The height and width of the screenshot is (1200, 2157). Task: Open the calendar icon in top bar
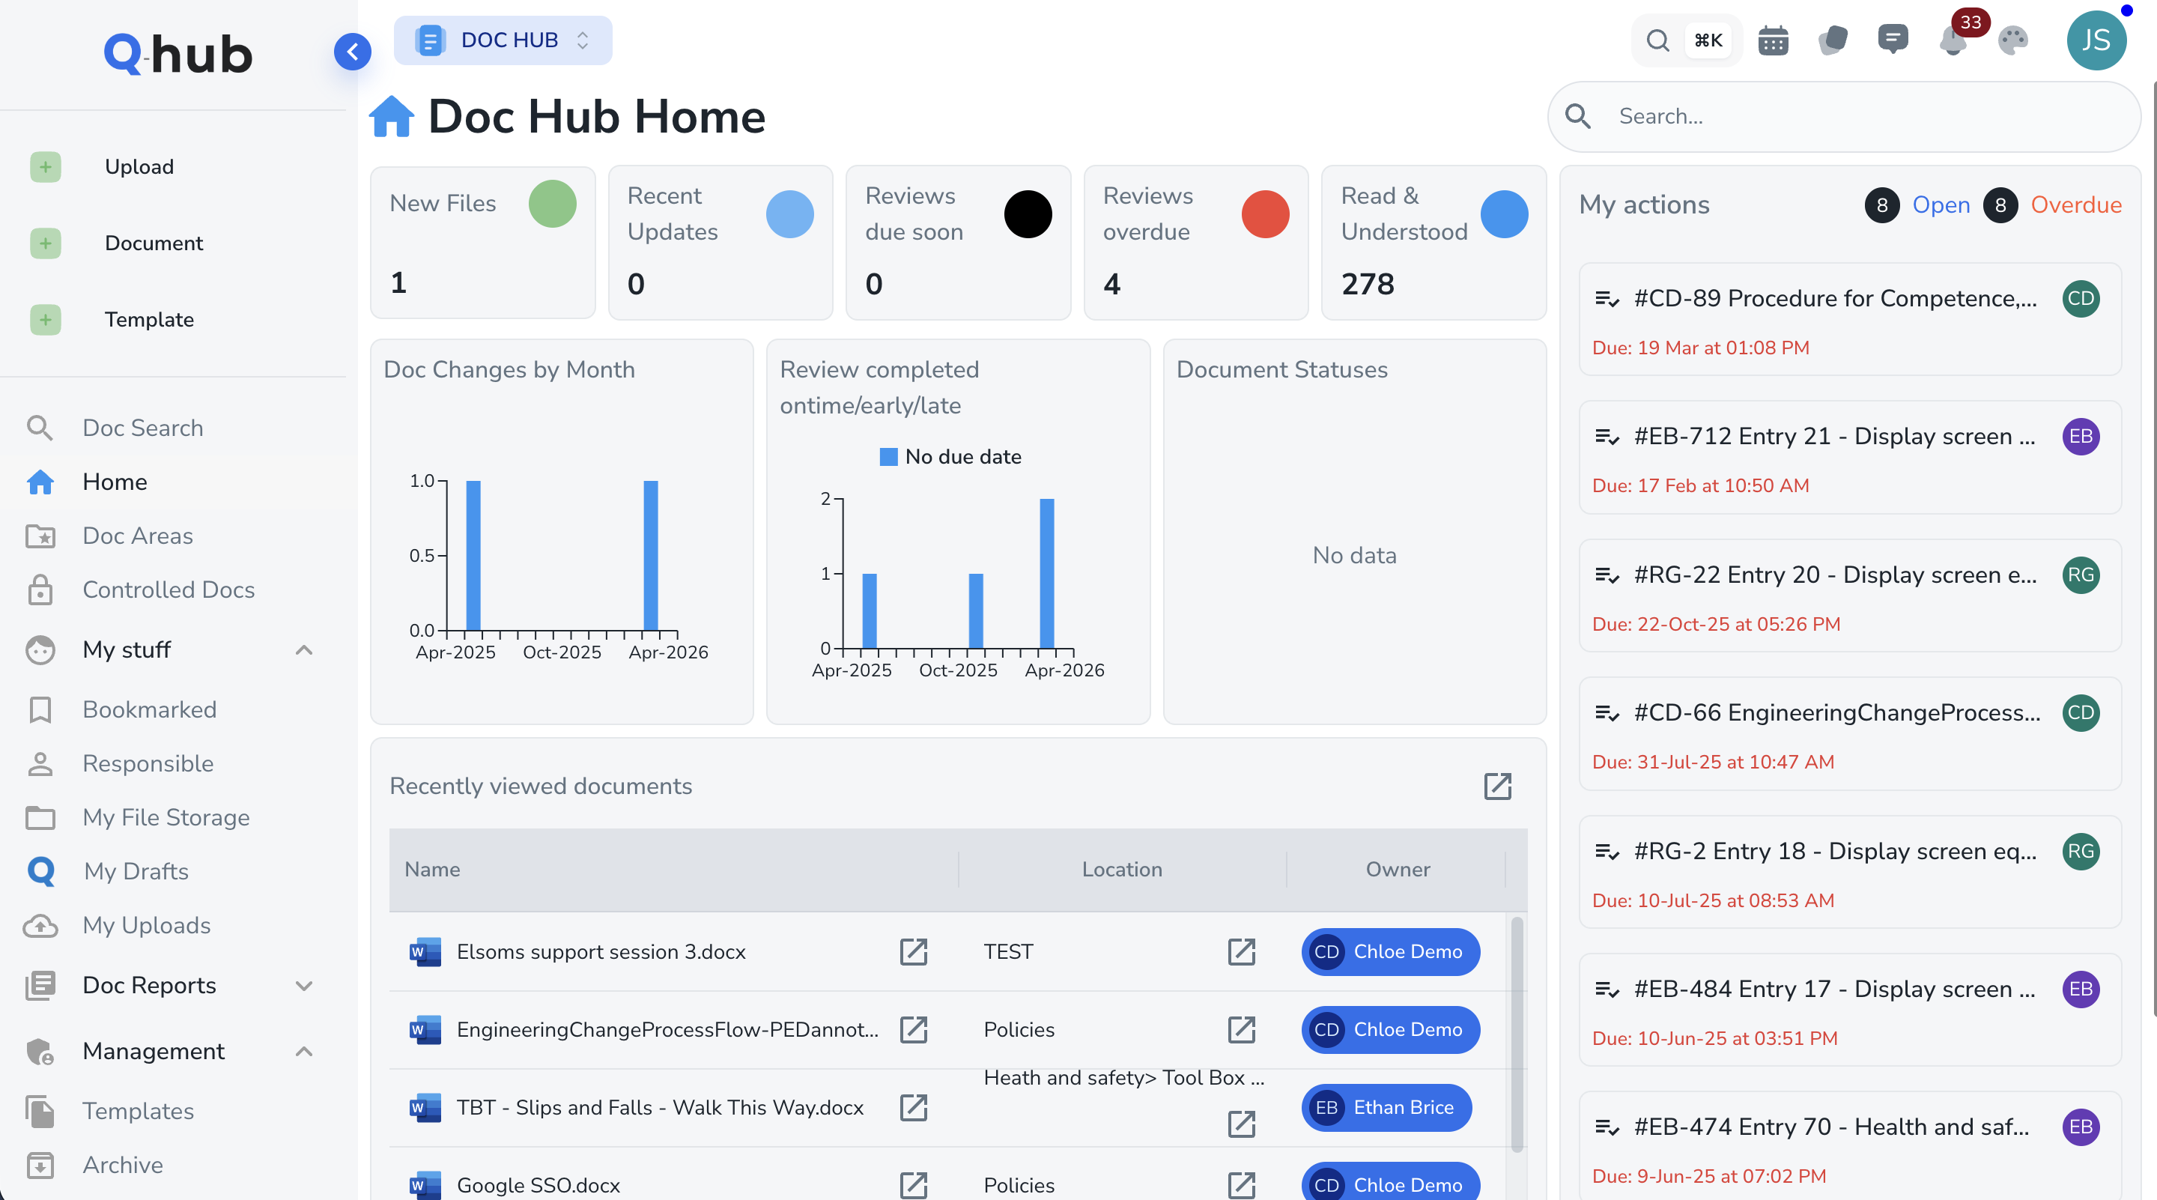pyautogui.click(x=1774, y=40)
